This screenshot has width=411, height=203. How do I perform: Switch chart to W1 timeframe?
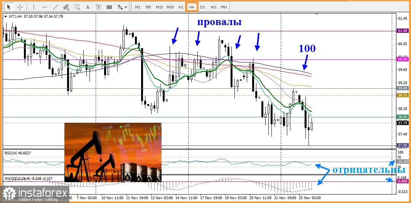tap(214, 7)
